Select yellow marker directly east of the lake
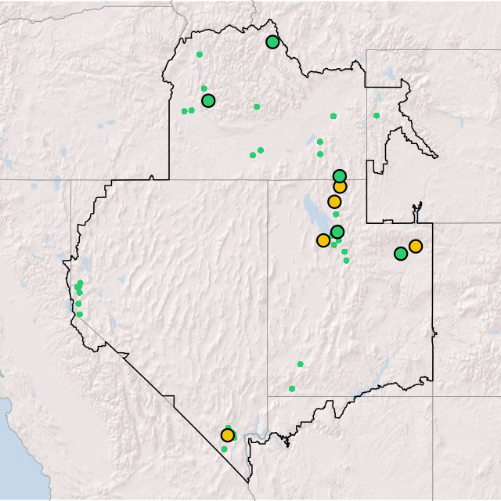The width and height of the screenshot is (501, 501). 334,201
